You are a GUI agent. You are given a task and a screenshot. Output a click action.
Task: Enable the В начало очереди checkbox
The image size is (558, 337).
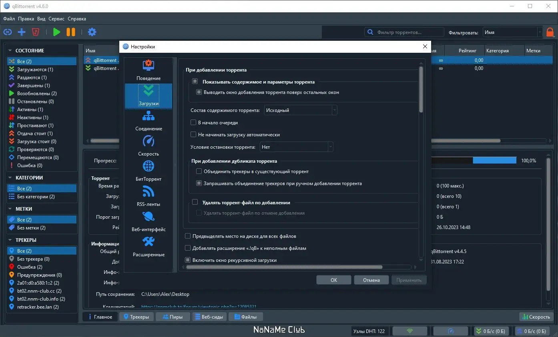point(193,122)
